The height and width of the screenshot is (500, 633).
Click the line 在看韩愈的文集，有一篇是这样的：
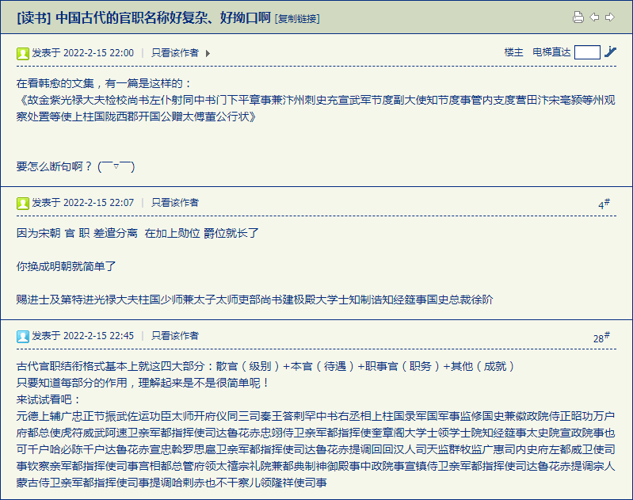[x=105, y=84]
